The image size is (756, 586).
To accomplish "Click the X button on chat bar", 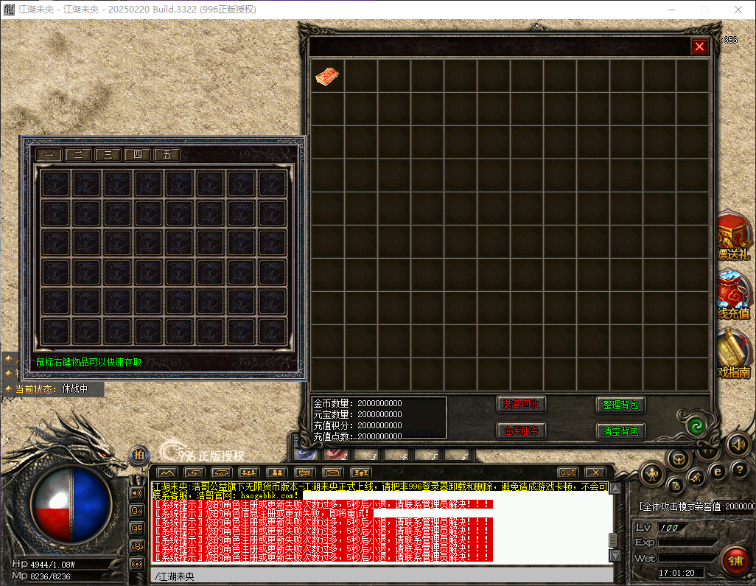I will [595, 472].
